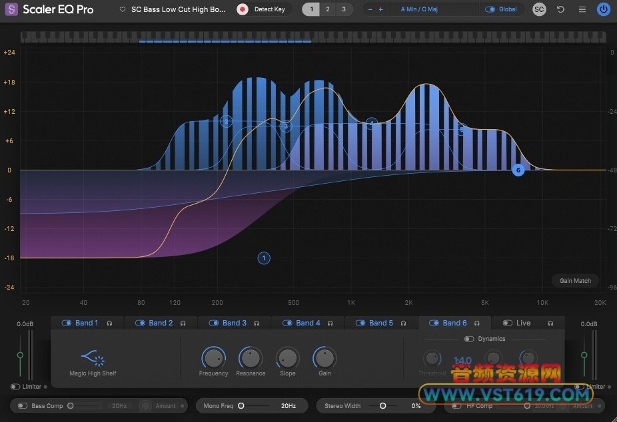Open the Band 4 tab
This screenshot has width=617, height=422.
point(308,323)
